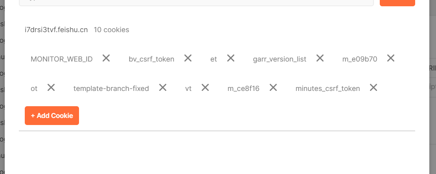Select the garr_version_list cookie name
Image resolution: width=436 pixels, height=174 pixels.
pyautogui.click(x=280, y=59)
